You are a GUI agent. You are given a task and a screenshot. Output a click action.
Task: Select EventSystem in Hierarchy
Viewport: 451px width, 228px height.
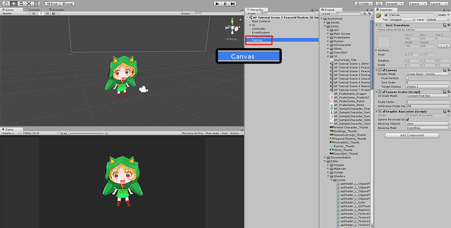pos(261,32)
